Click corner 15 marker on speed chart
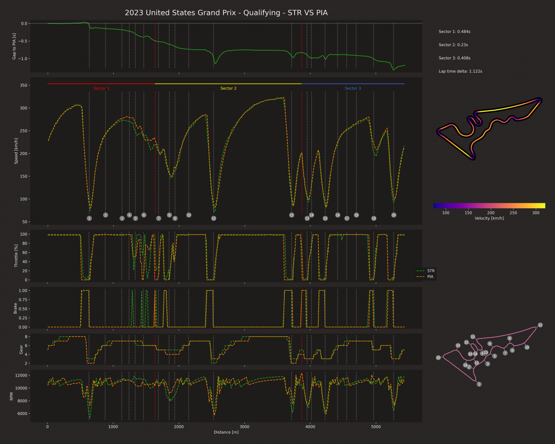 [325, 218]
